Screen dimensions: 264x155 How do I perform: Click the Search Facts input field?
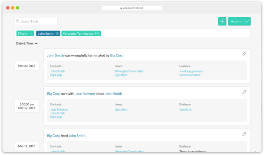coord(36,21)
